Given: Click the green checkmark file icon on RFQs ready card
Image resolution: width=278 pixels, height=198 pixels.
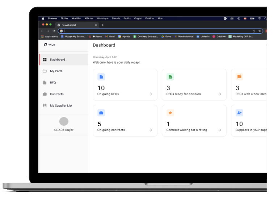Looking at the screenshot, I should click(x=170, y=77).
